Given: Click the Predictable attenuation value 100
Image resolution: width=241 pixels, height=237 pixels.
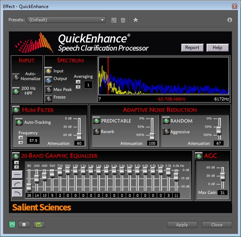Looking at the screenshot, I should click(x=152, y=143).
